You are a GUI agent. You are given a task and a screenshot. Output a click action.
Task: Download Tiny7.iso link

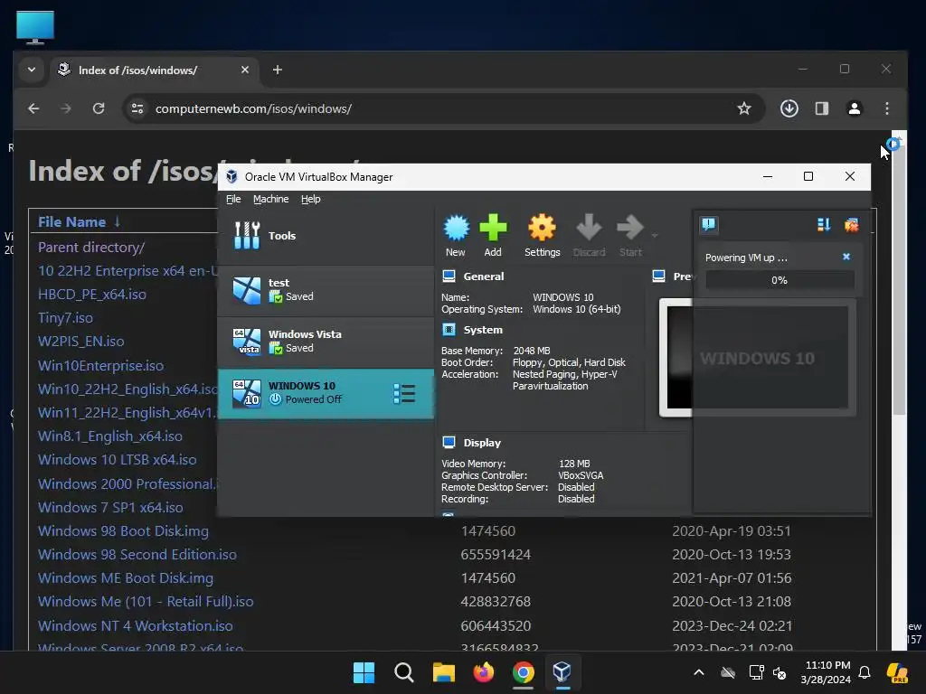tap(65, 318)
